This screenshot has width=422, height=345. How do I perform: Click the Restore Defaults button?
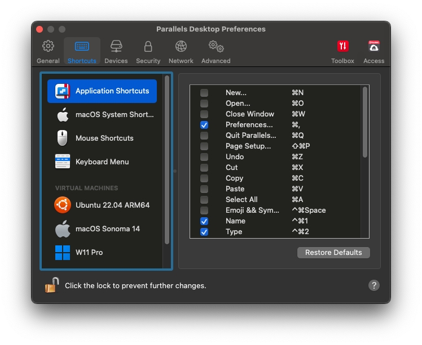(333, 253)
